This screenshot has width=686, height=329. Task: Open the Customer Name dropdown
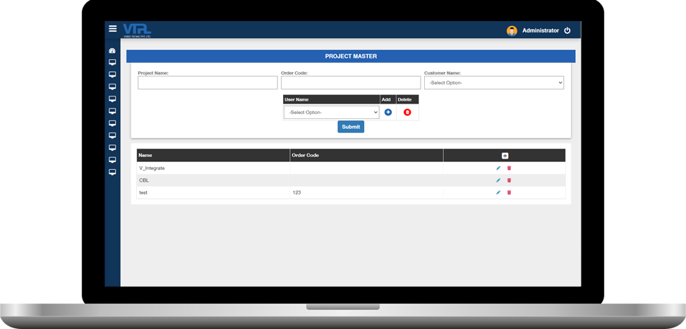494,83
